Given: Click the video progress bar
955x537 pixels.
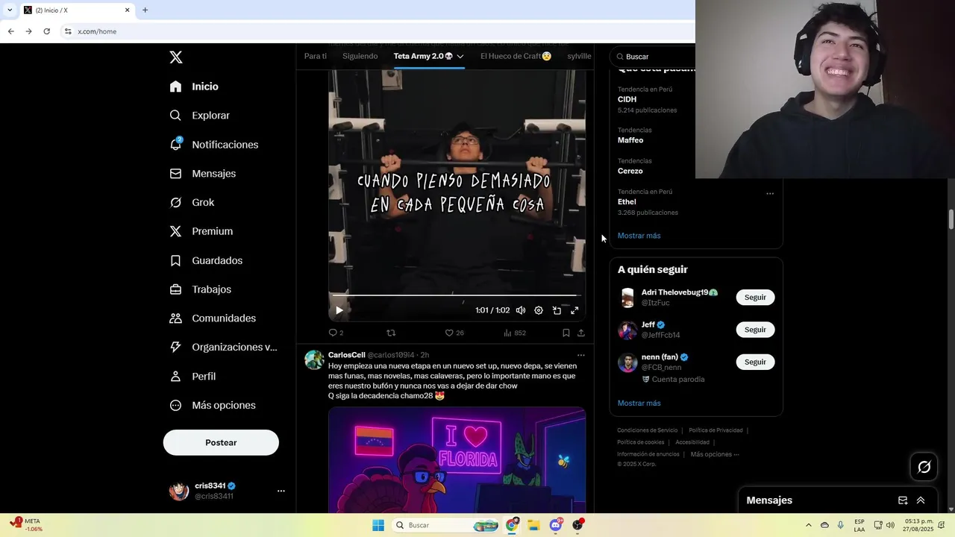Looking at the screenshot, I should (457, 295).
